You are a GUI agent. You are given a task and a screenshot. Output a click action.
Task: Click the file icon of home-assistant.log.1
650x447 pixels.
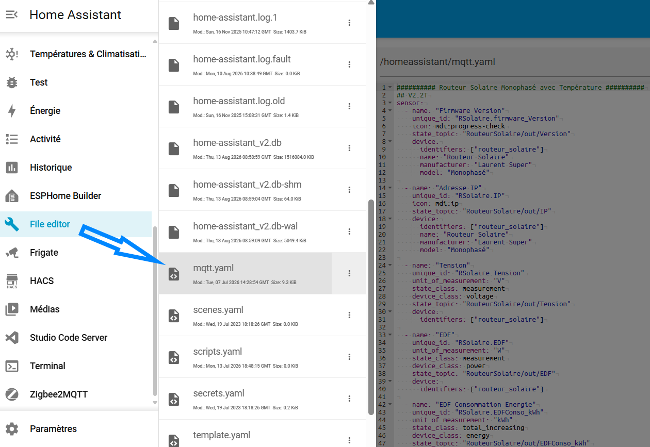pos(174,23)
